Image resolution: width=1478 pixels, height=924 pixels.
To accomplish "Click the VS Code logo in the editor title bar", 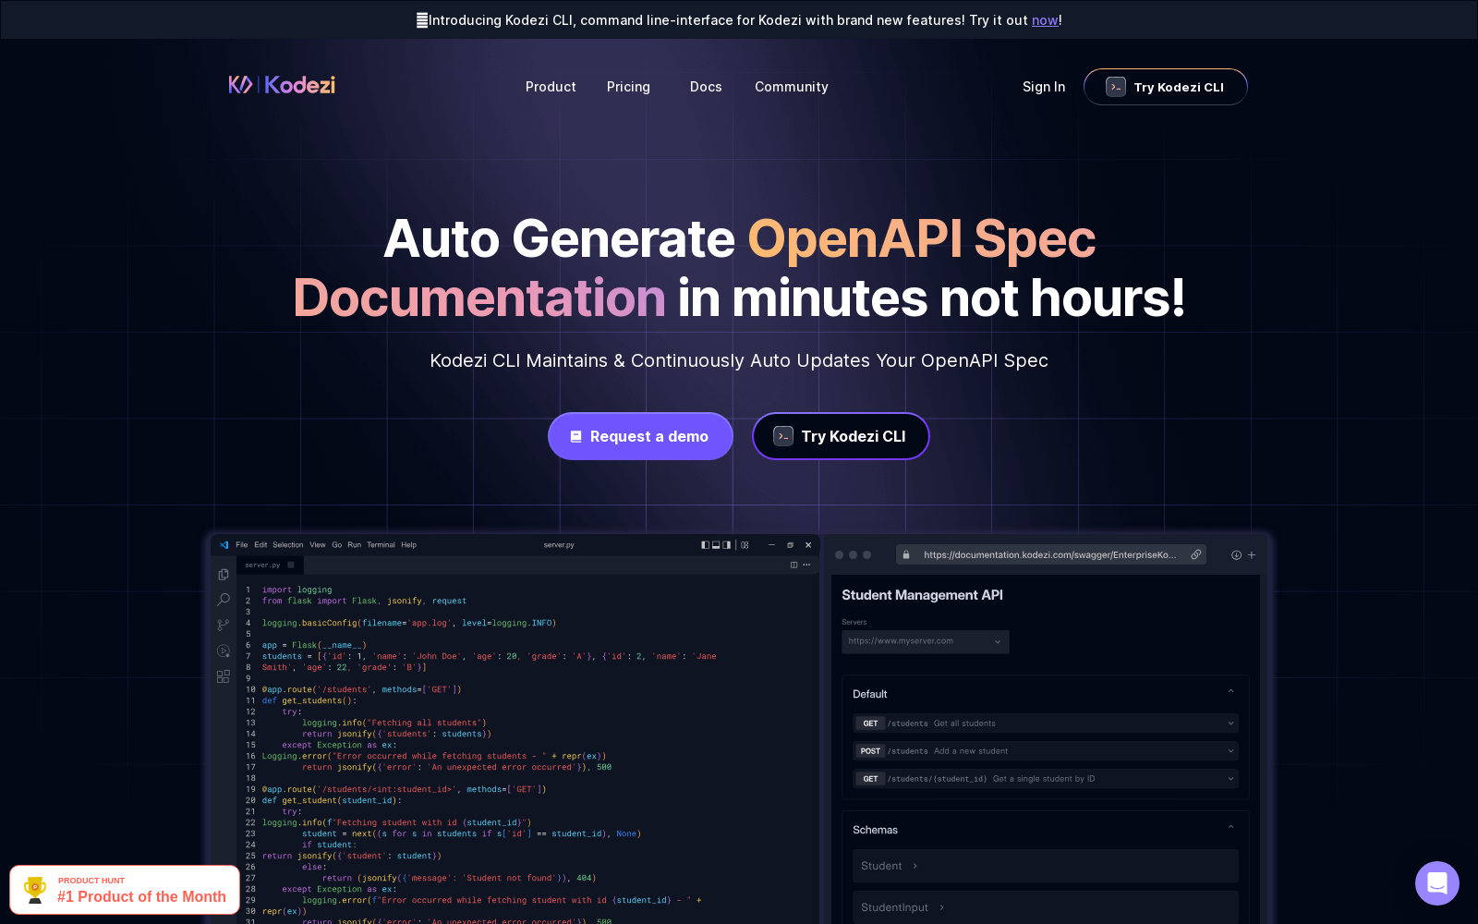I will [224, 545].
